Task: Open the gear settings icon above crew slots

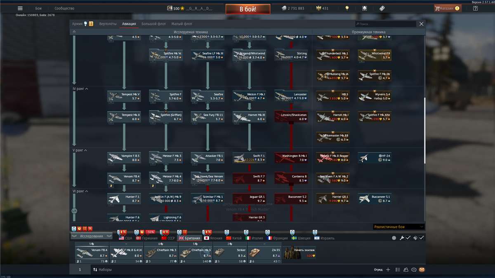Action: click(x=394, y=238)
